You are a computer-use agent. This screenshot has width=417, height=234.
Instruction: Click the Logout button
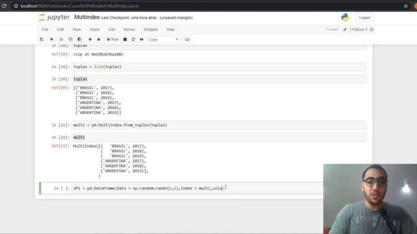click(364, 18)
